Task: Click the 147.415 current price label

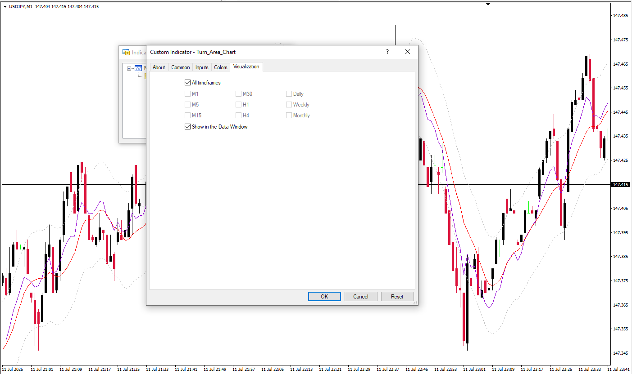Action: tap(621, 185)
